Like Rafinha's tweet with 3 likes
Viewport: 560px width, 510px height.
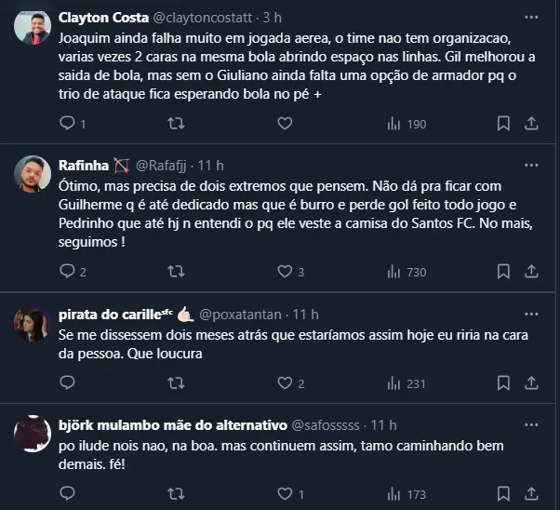284,272
